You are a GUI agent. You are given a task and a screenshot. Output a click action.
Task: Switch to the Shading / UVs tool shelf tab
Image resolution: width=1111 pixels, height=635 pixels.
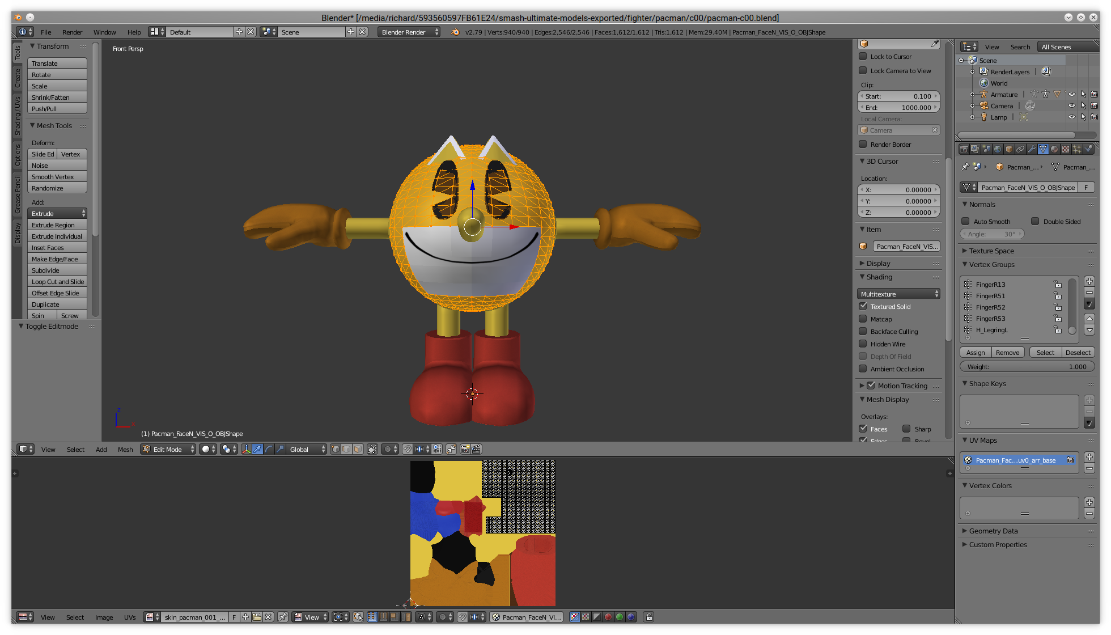pyautogui.click(x=18, y=115)
